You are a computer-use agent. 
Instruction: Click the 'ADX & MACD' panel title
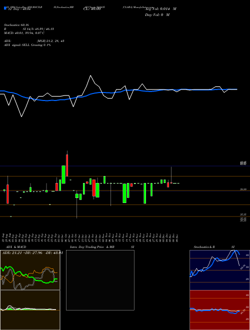click(x=16, y=247)
